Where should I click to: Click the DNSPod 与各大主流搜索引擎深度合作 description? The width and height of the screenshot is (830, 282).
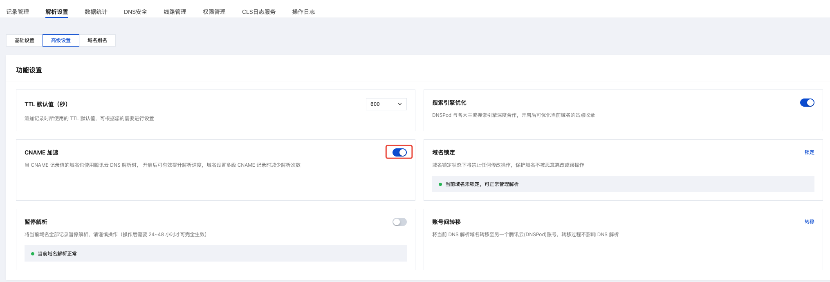[514, 115]
